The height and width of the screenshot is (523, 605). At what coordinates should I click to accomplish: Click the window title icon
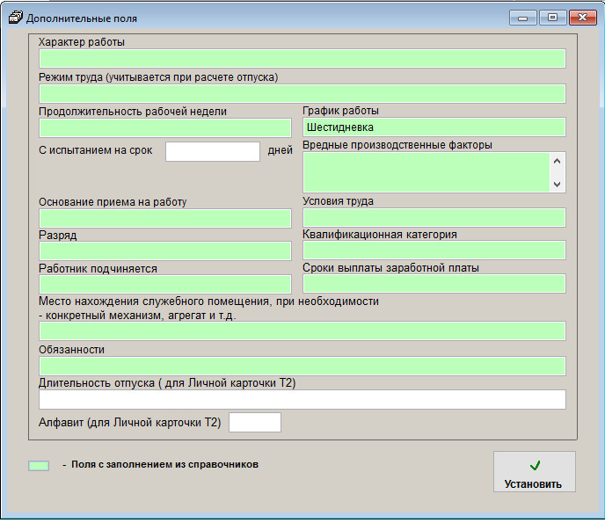click(16, 18)
